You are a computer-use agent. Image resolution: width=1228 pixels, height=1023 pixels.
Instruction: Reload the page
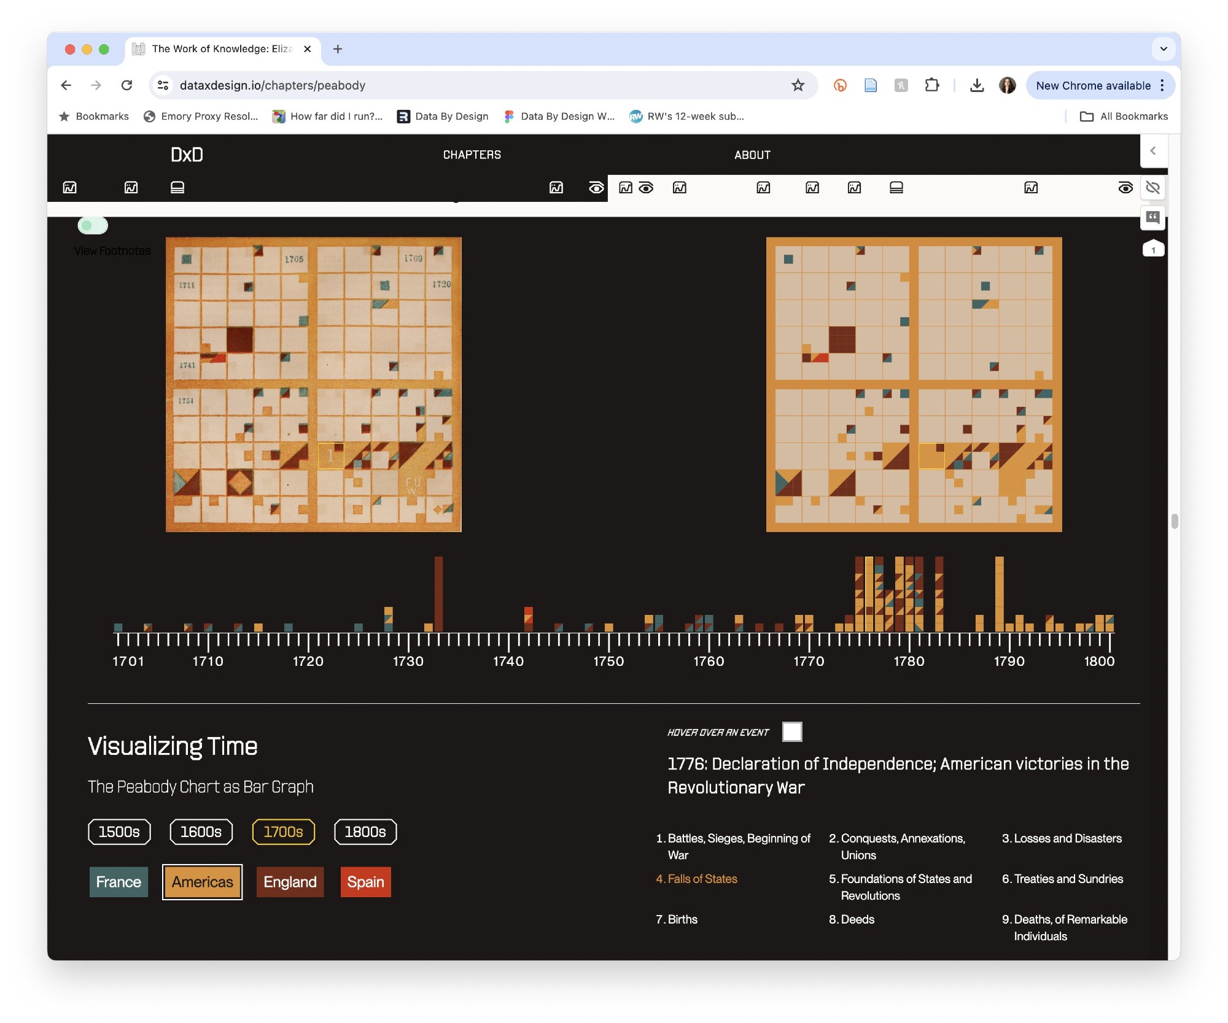tap(126, 85)
